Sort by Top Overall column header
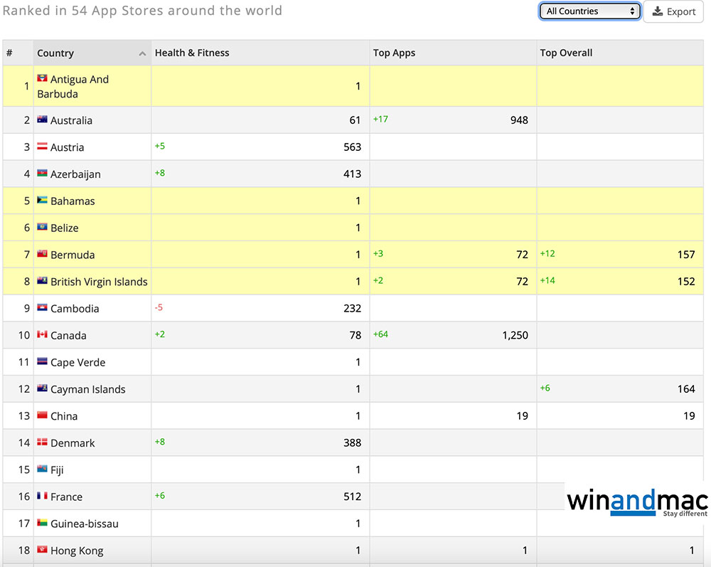This screenshot has width=711, height=567. coord(566,53)
